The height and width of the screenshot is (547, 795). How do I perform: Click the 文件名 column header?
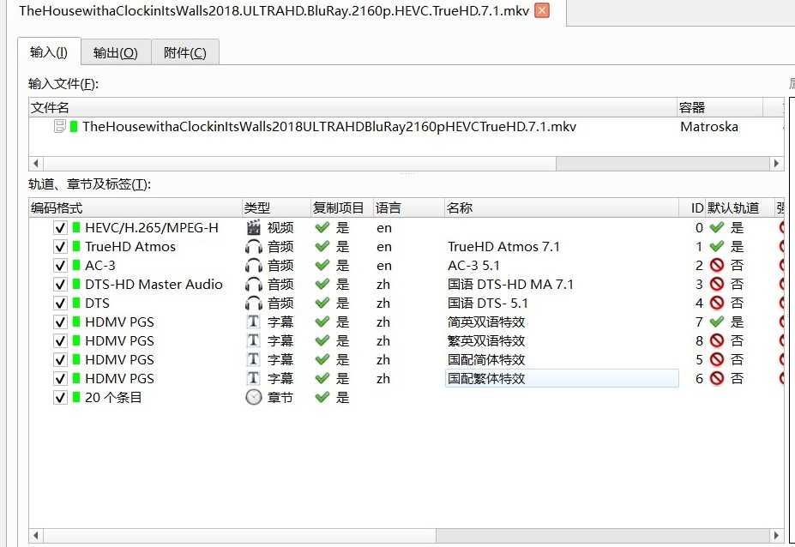click(352, 107)
